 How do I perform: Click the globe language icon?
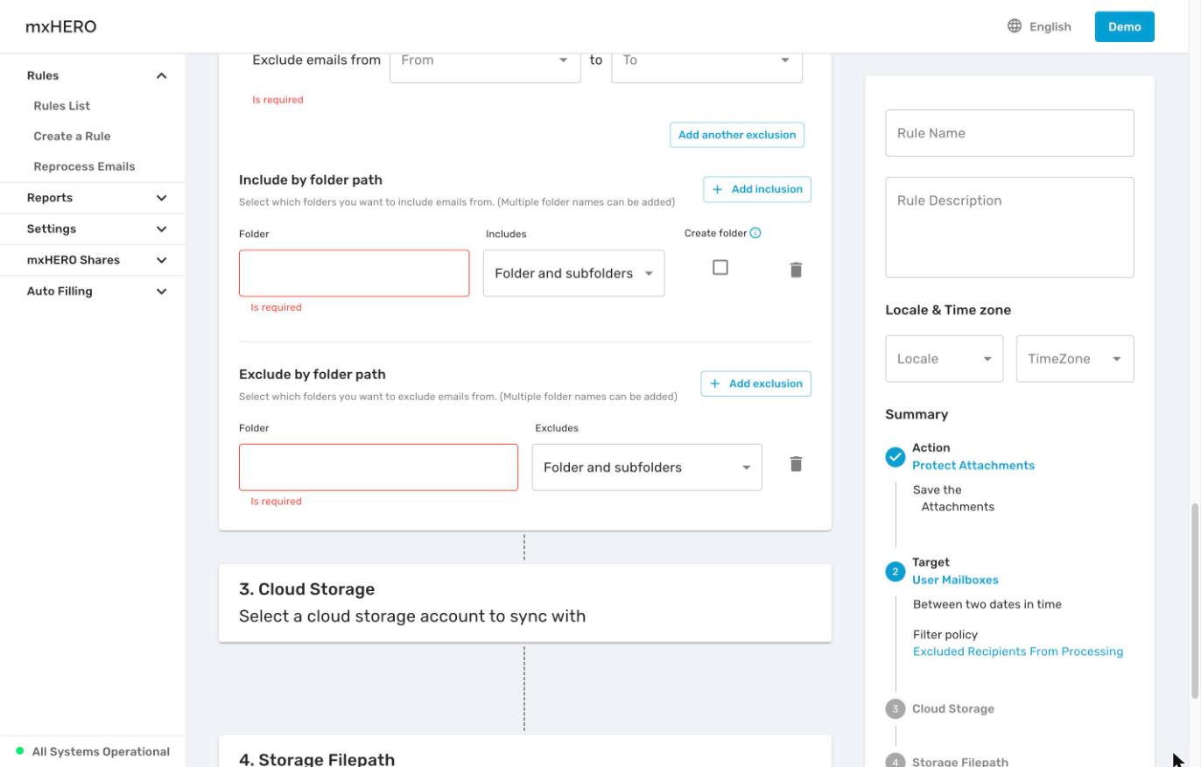(1015, 26)
